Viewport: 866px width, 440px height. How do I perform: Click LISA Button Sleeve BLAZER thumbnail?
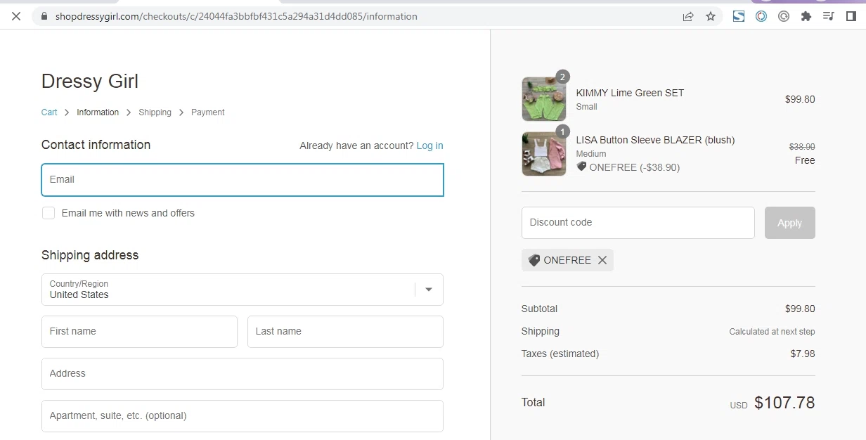point(544,153)
